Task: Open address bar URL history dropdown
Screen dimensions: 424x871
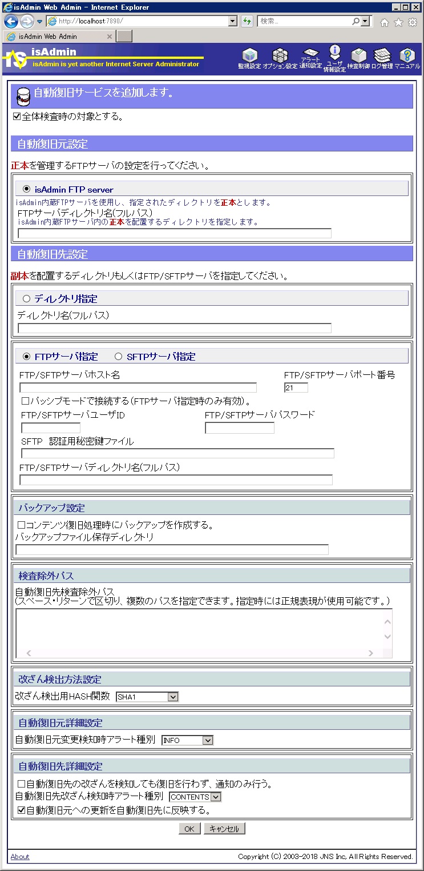Action: click(232, 21)
